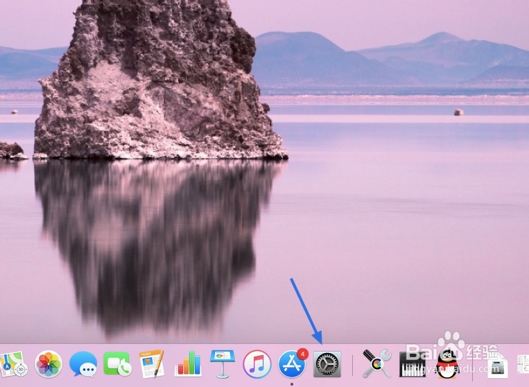Open the piano keyboard app

412,364
